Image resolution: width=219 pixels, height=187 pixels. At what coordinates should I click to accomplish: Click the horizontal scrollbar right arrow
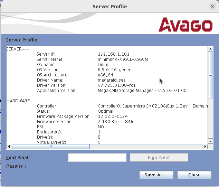pos(205,147)
